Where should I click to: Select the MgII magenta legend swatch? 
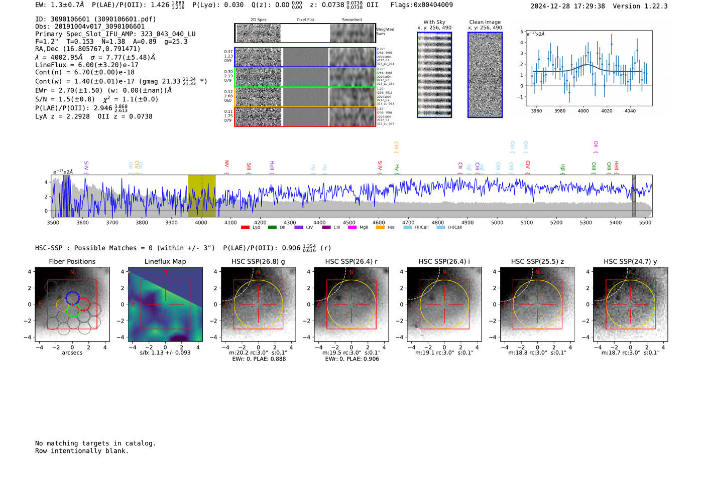click(352, 227)
